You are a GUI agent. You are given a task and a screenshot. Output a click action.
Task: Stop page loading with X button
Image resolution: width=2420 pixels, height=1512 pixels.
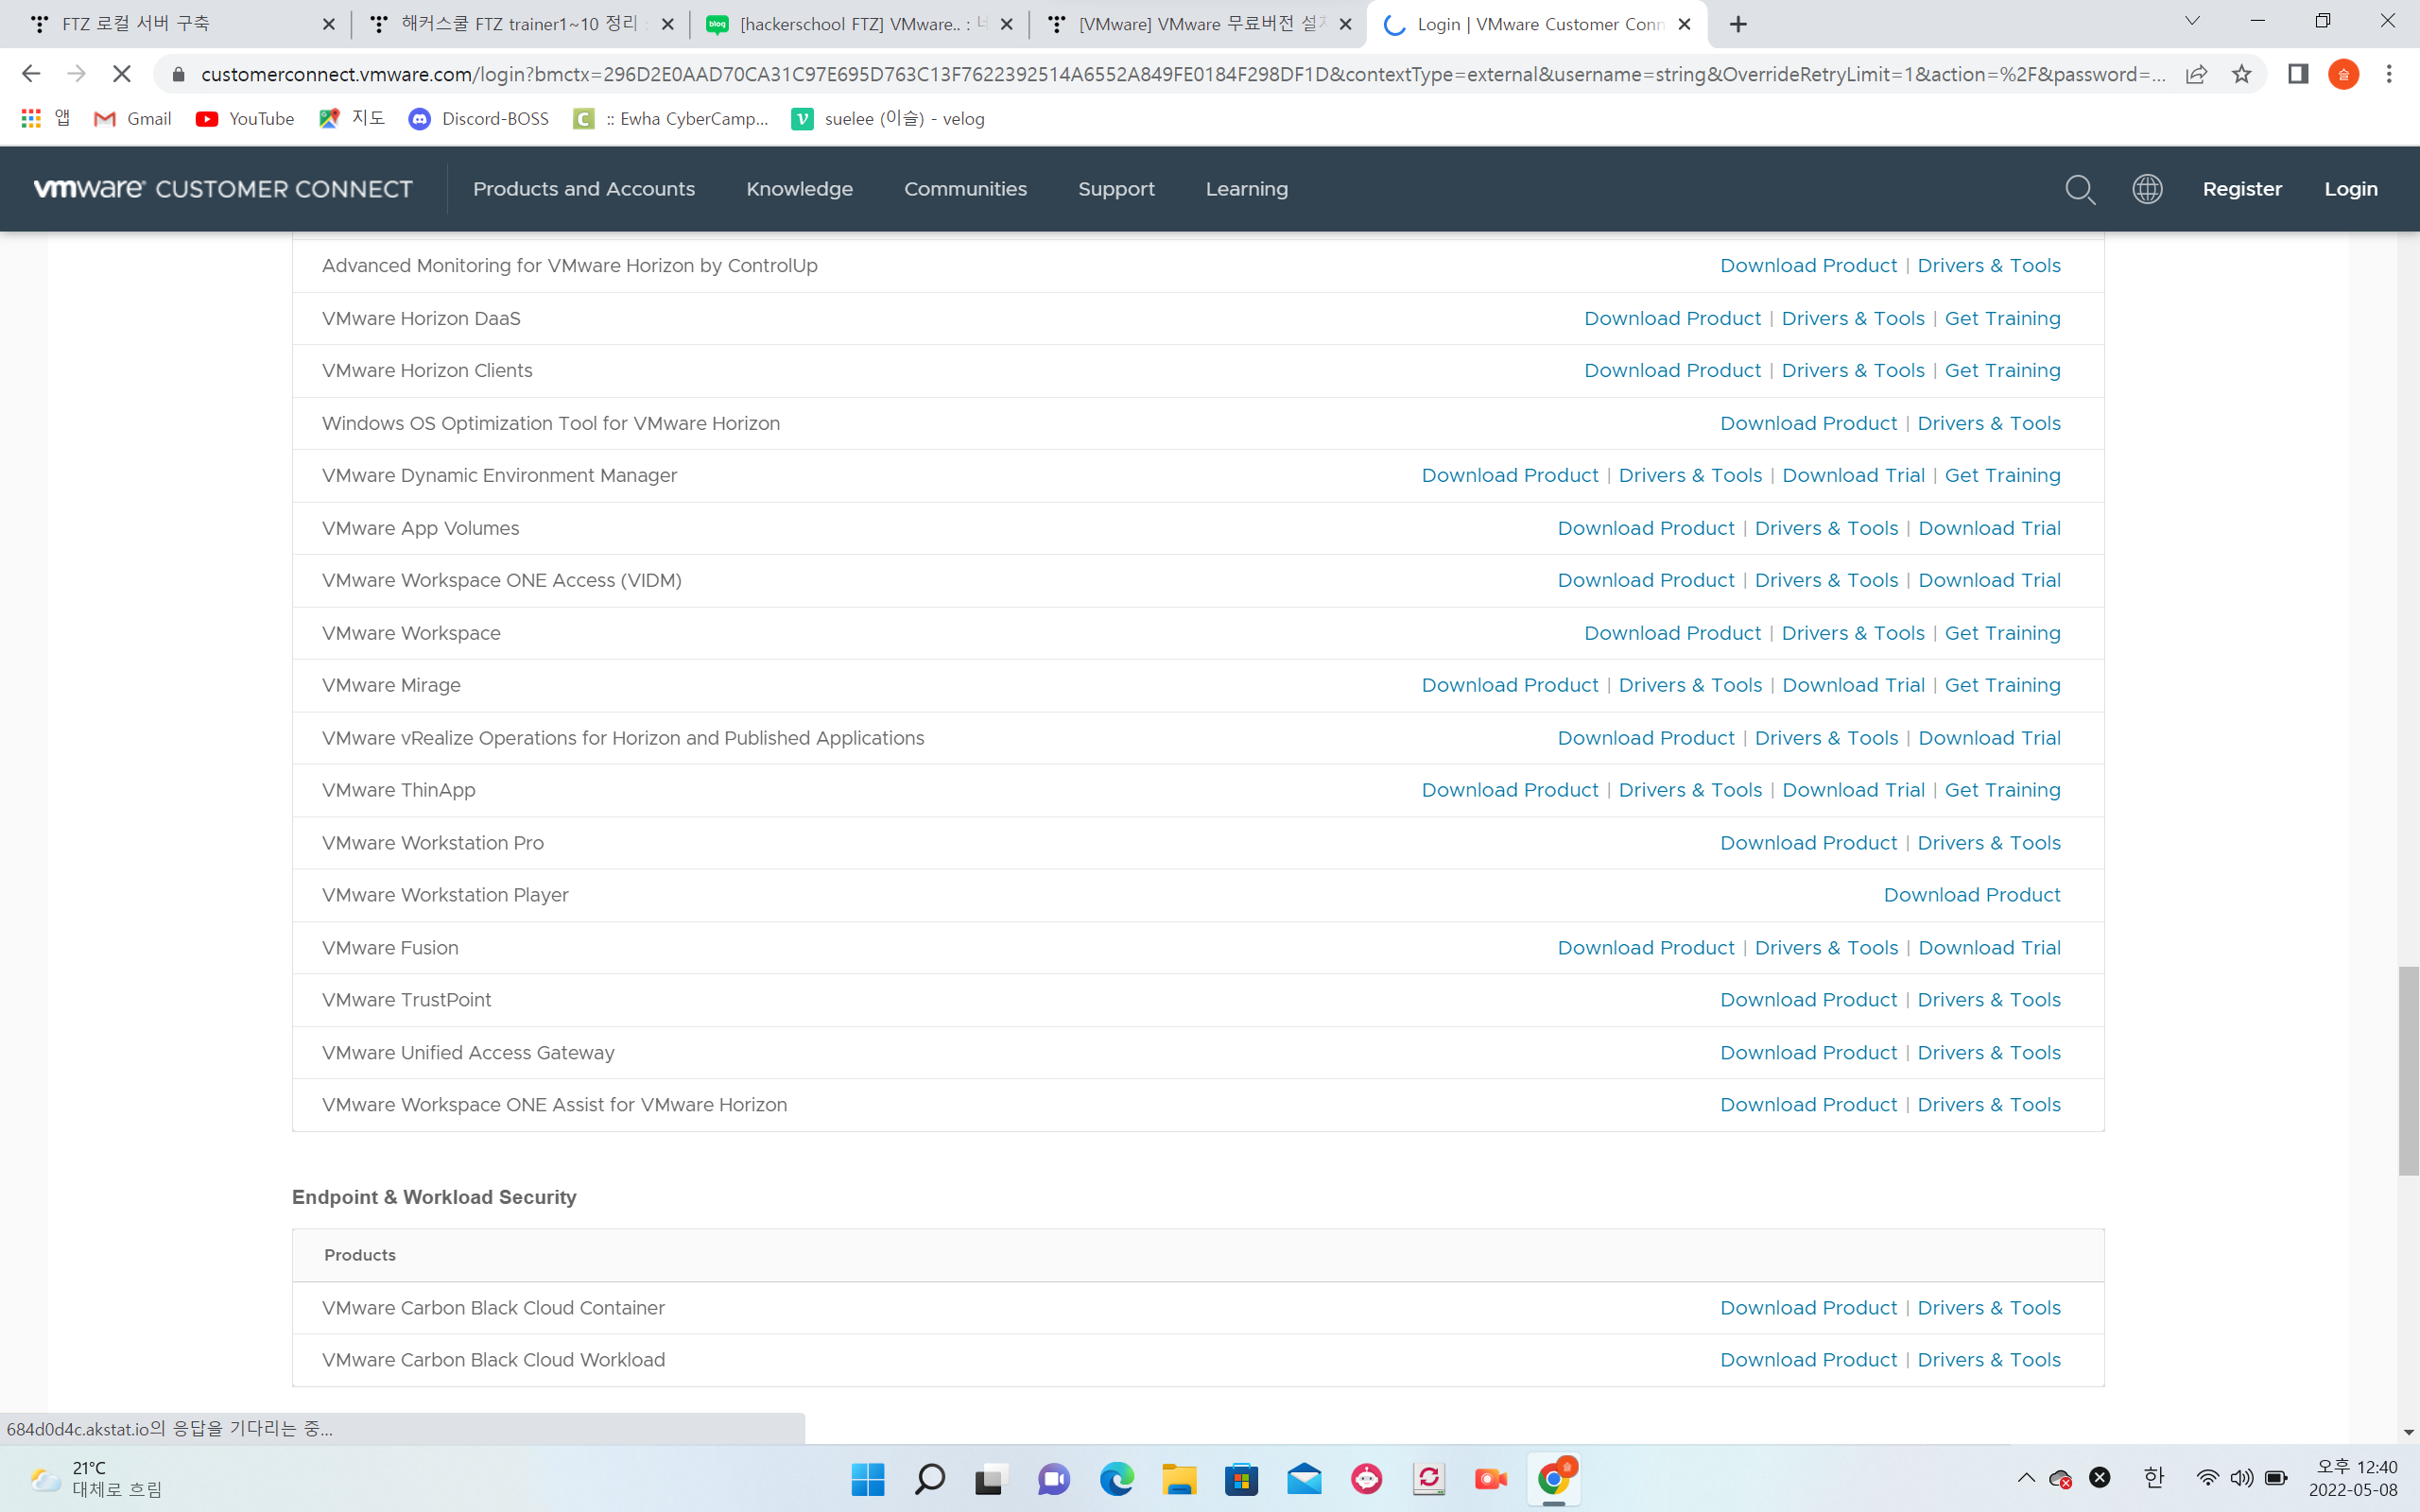tap(121, 74)
